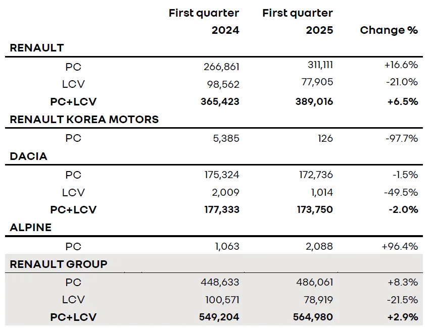
Task: Select Alpine change value +96.4%
Action: coord(400,246)
